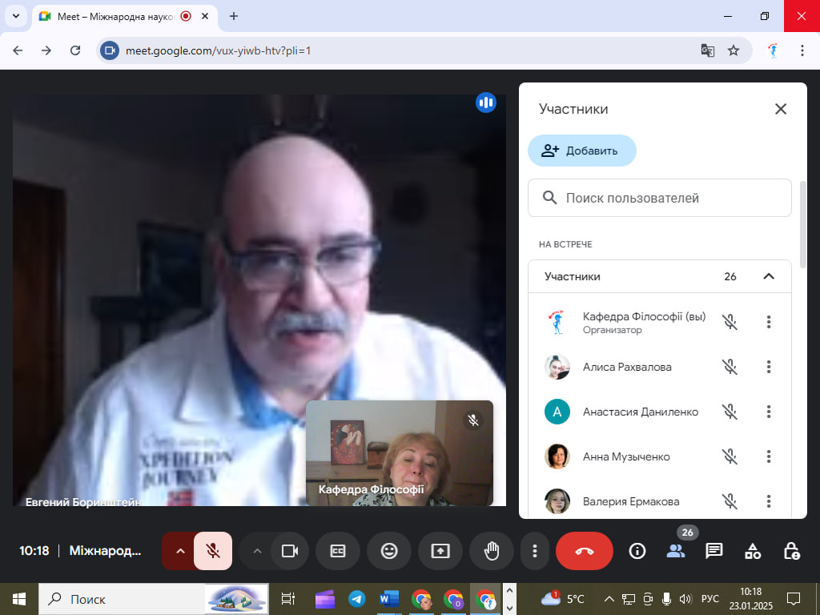
Task: Click the translate page icon
Action: [708, 50]
